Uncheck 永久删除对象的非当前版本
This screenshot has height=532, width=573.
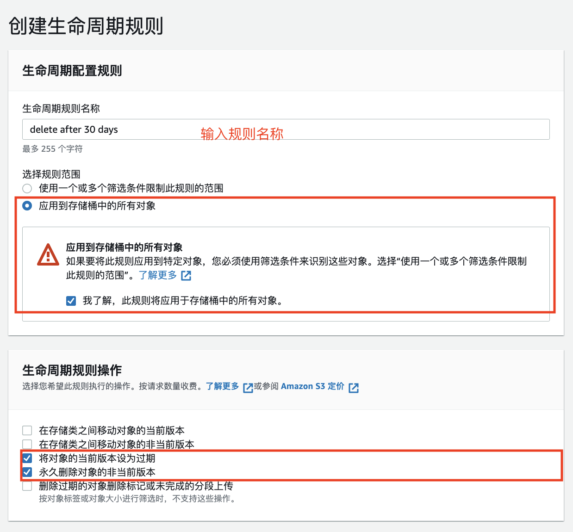click(27, 472)
